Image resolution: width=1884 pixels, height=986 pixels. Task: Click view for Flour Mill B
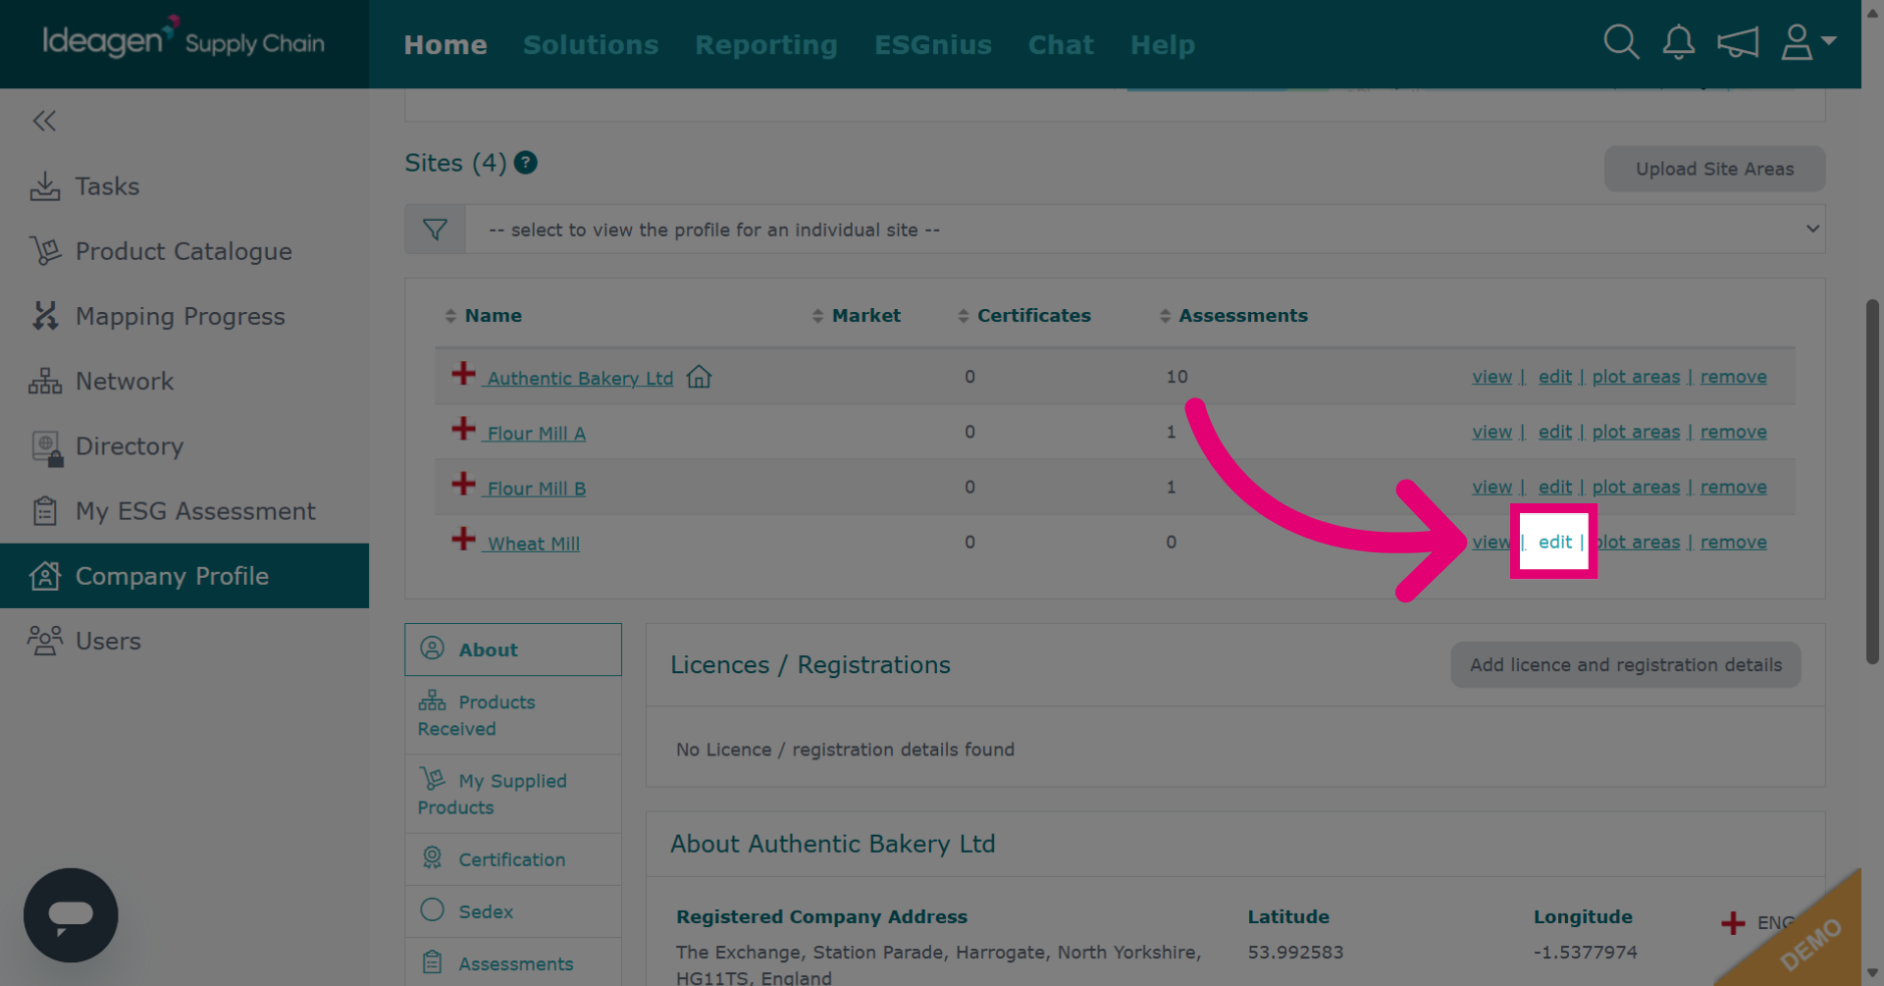(1491, 487)
